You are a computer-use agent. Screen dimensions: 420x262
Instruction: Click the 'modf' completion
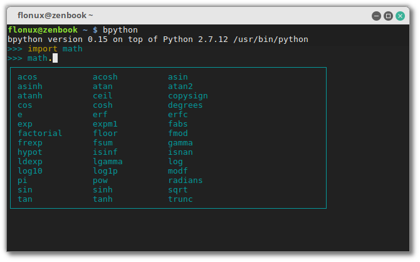[178, 170]
